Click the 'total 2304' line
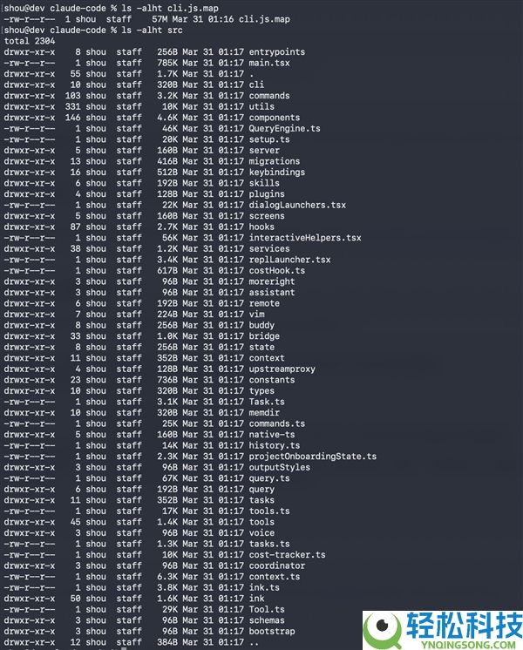 (30, 41)
